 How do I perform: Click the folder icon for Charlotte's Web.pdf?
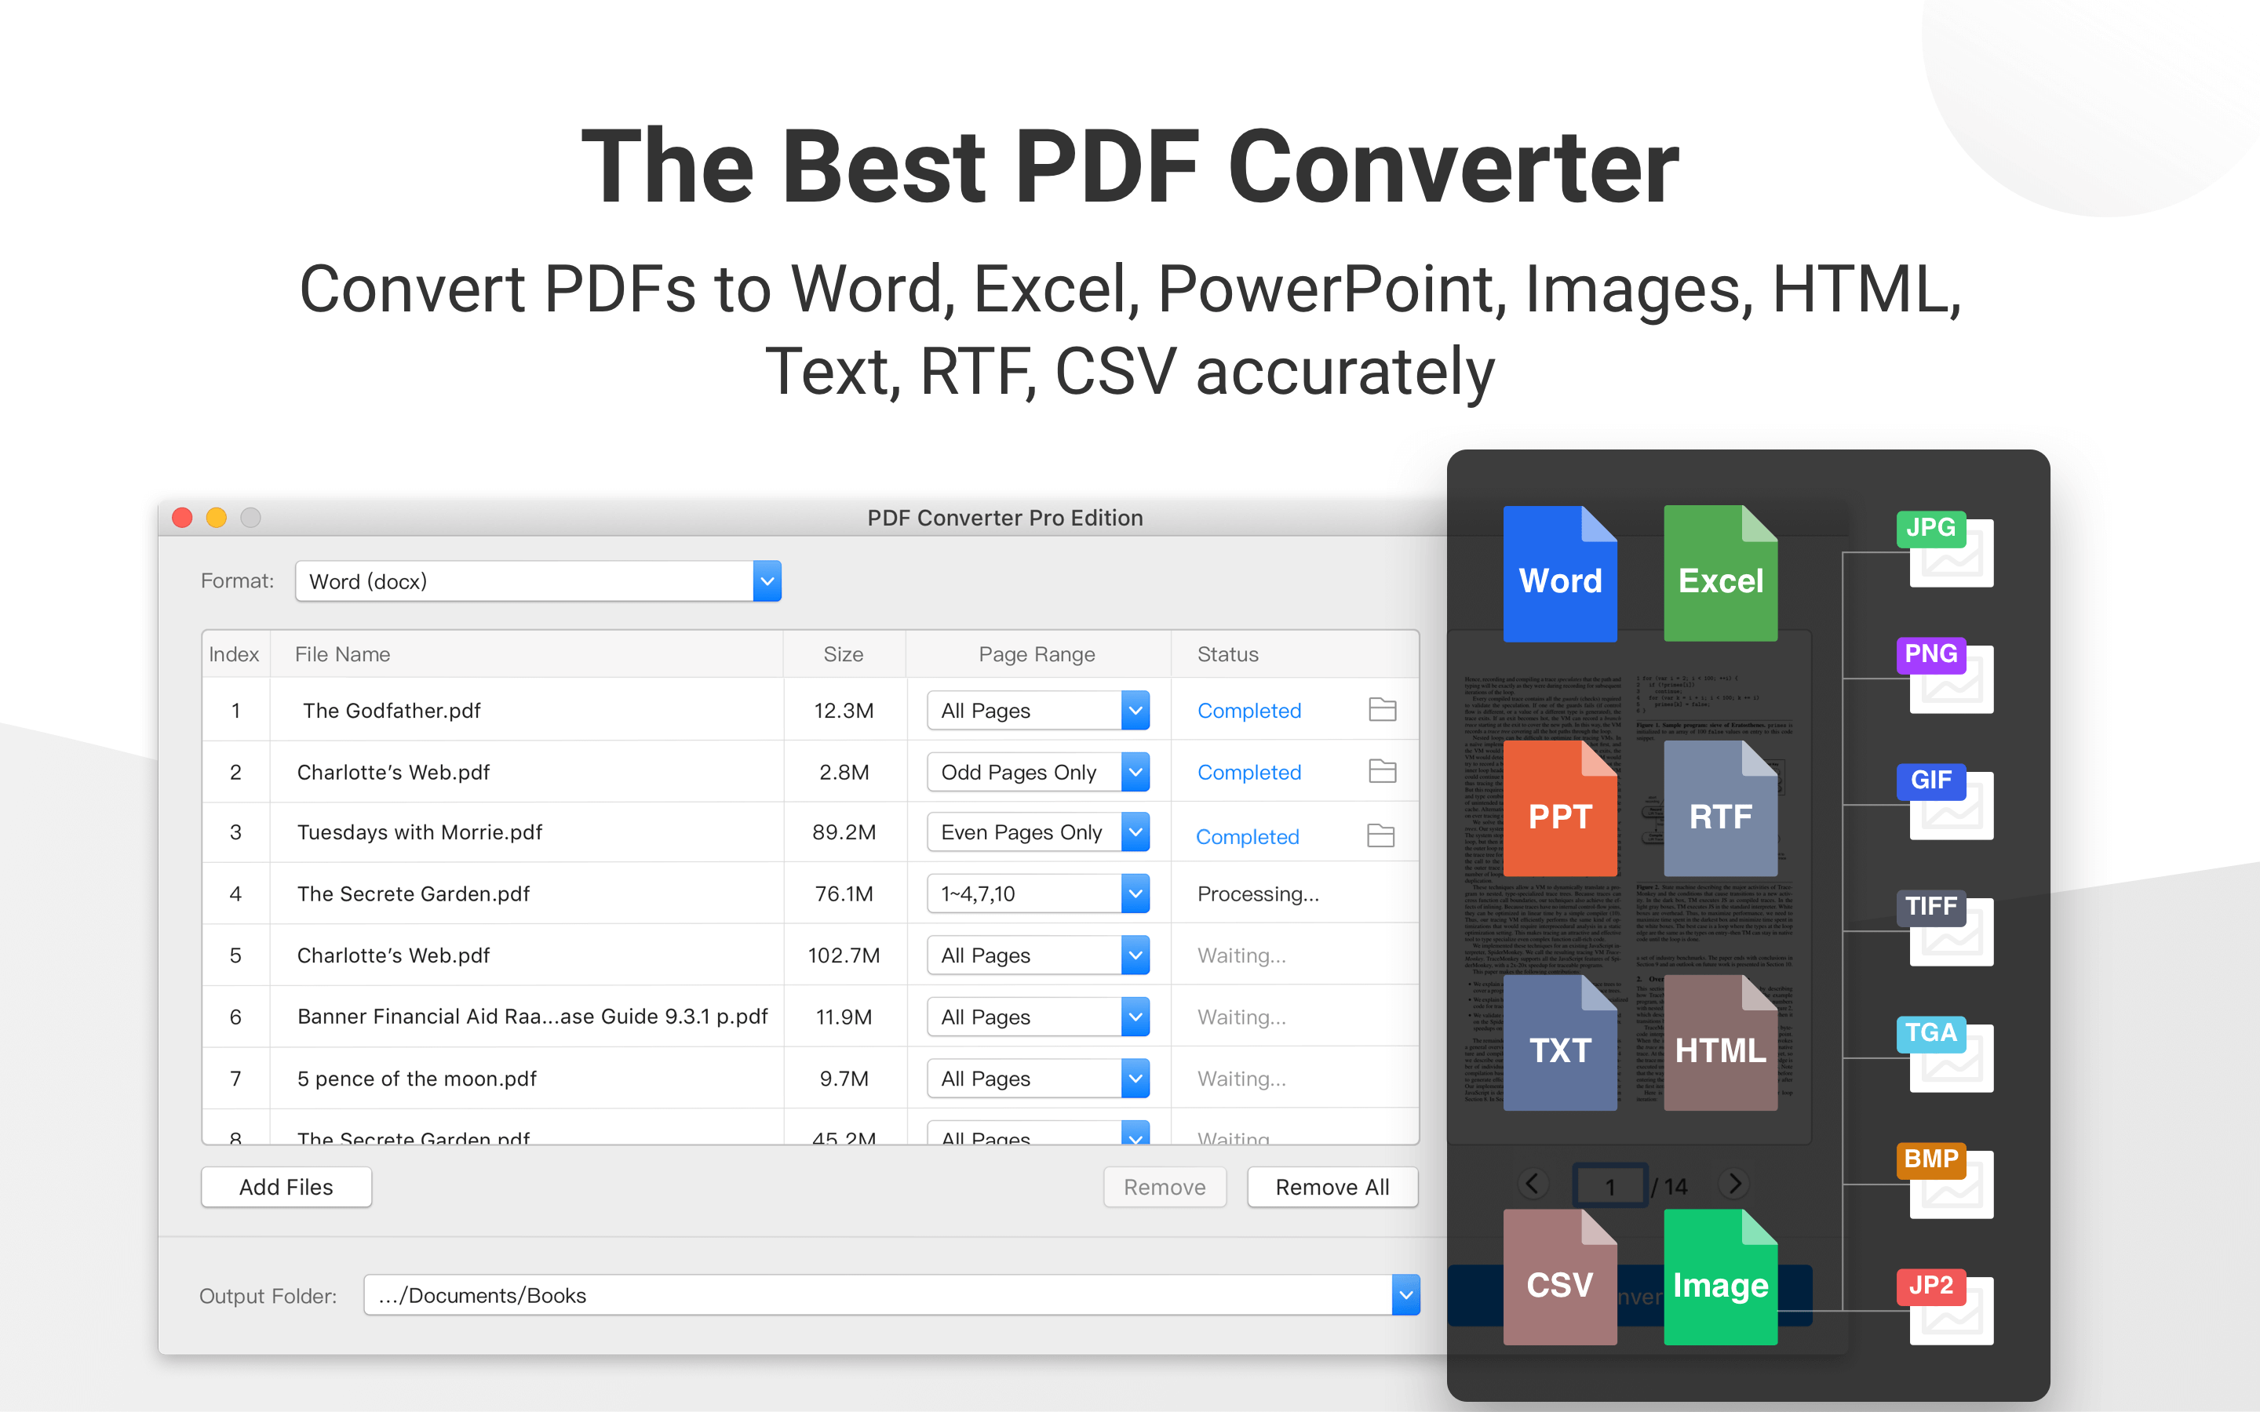(1383, 771)
